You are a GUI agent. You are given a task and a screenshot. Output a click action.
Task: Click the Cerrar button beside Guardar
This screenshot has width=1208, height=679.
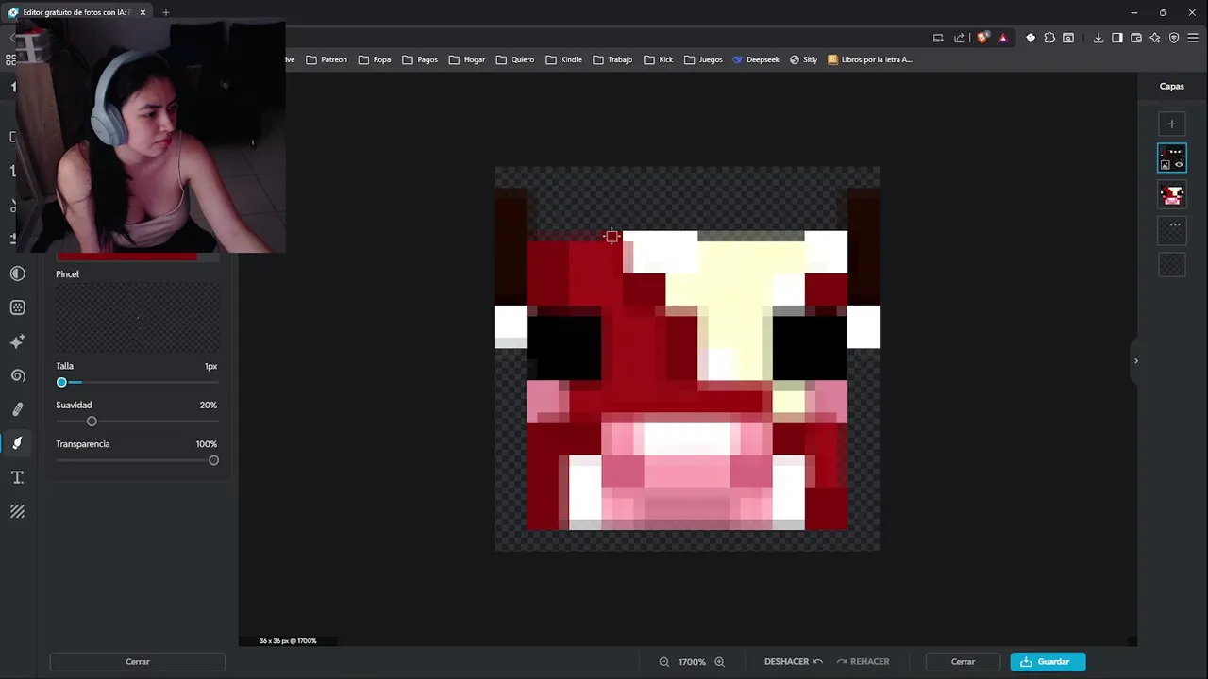(963, 662)
